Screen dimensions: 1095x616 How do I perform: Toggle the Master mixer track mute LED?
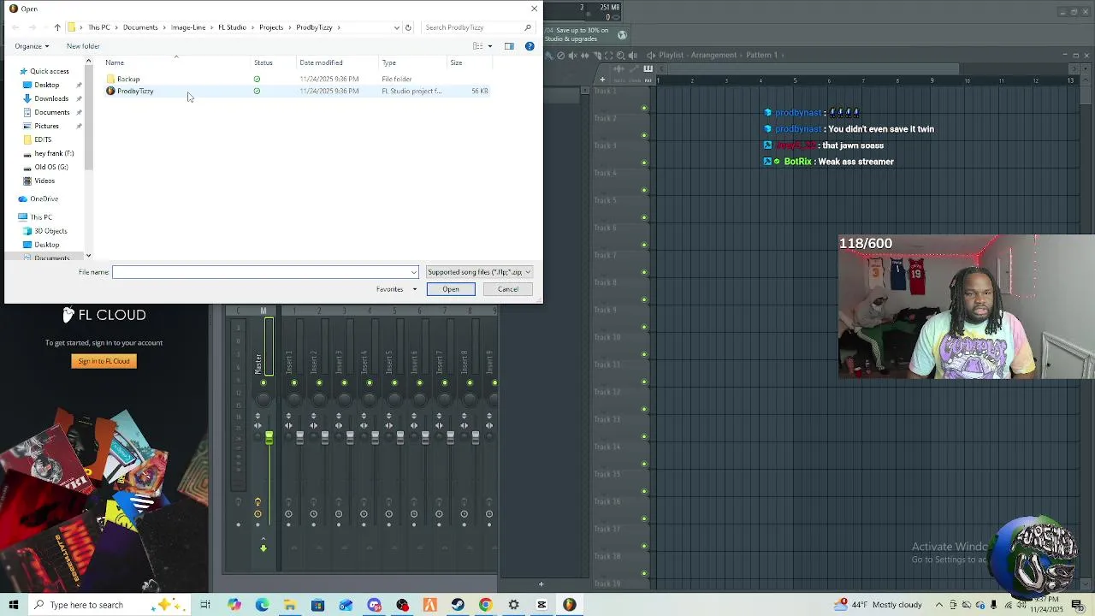click(263, 382)
